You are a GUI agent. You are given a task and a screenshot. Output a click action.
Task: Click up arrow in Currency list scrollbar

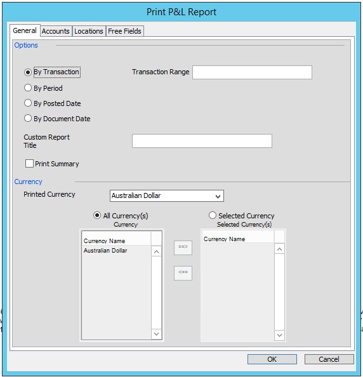(156, 252)
